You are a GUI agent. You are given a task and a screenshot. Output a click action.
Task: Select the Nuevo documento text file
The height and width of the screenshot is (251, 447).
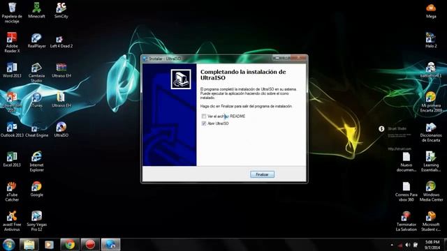(406, 162)
